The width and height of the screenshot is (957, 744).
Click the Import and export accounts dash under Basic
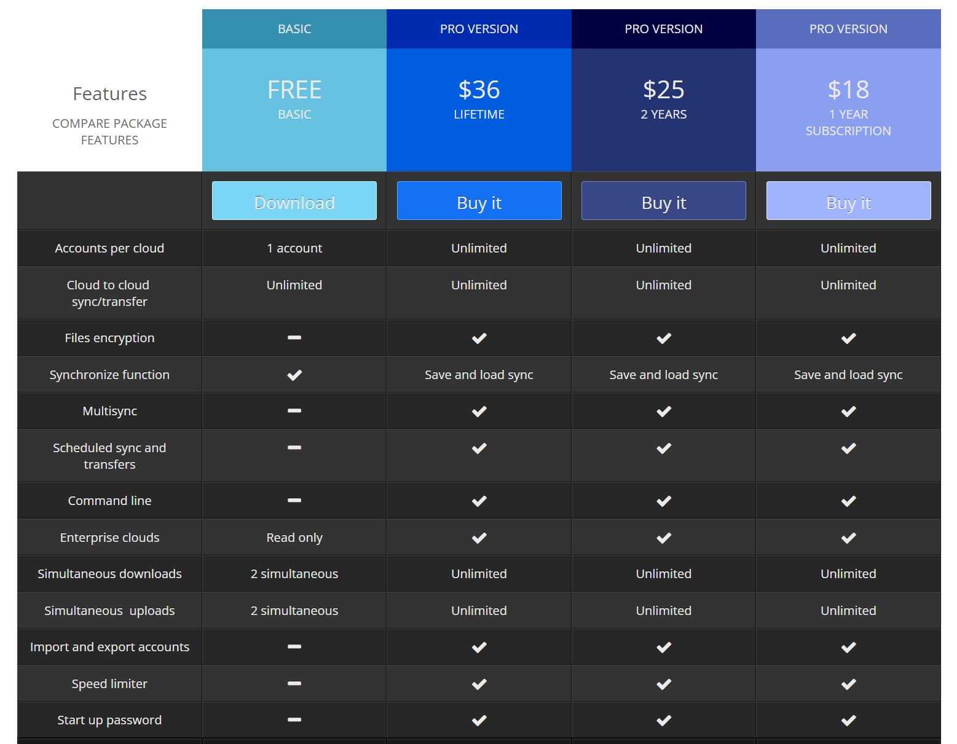(294, 646)
